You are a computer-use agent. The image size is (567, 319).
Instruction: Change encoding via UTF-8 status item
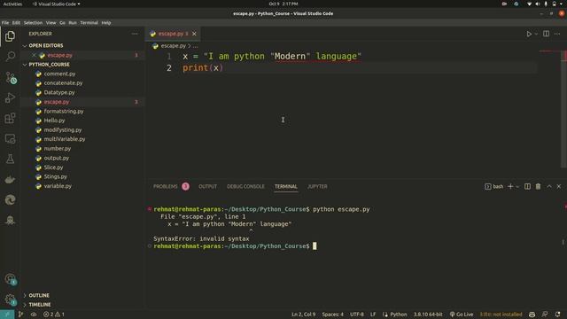(356, 315)
